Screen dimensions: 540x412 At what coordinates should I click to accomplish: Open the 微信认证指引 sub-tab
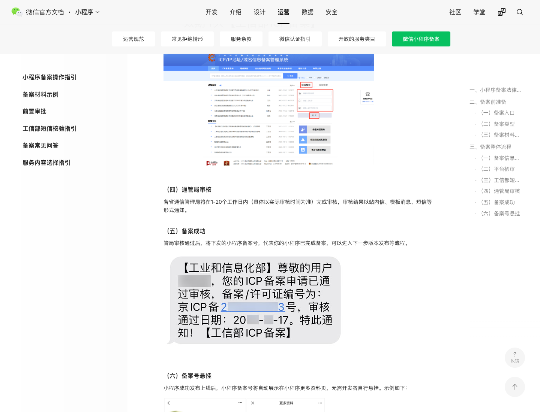(x=295, y=39)
